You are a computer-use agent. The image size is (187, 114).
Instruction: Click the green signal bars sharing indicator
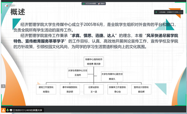pos(83,4)
